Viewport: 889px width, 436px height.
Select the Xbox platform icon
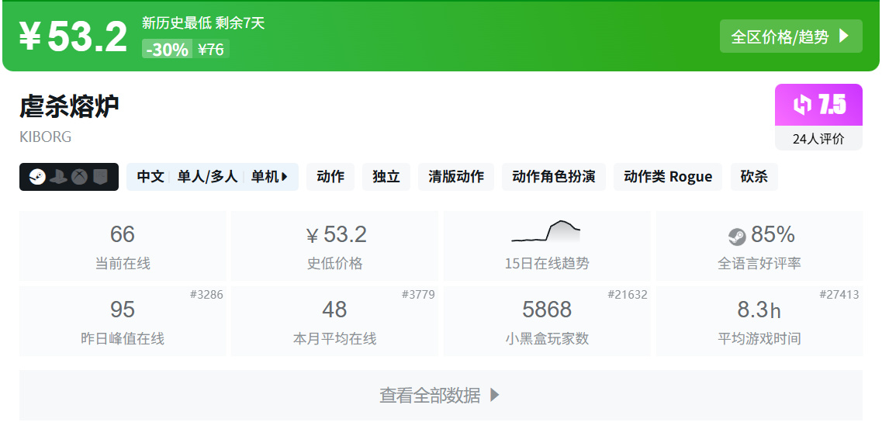(x=79, y=177)
